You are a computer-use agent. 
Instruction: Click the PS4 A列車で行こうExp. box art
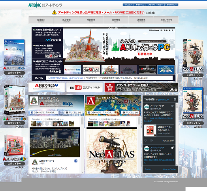[14, 52]
